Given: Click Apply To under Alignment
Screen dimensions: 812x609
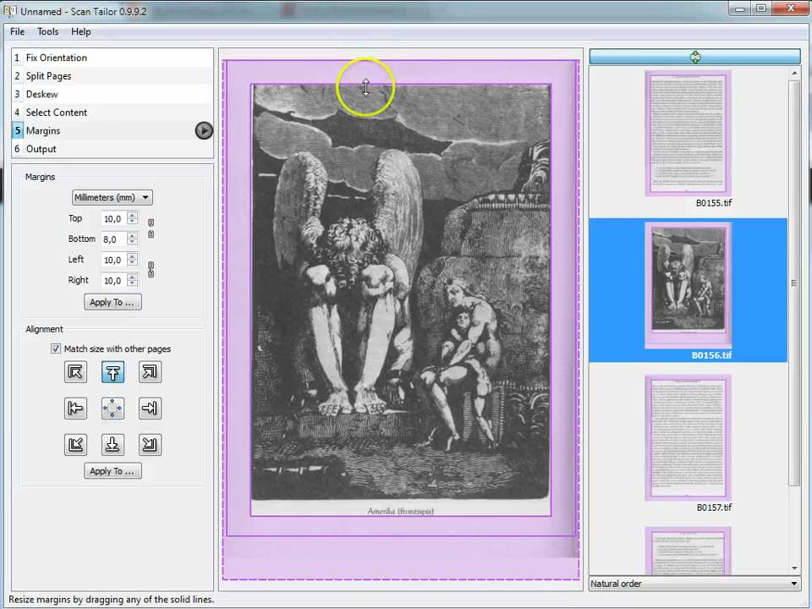Looking at the screenshot, I should [x=112, y=471].
